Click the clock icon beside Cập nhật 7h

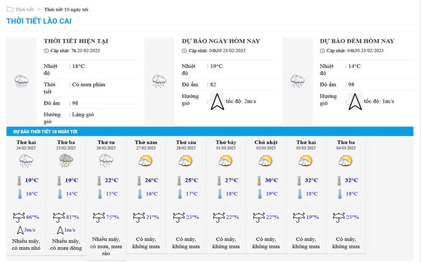(46, 51)
